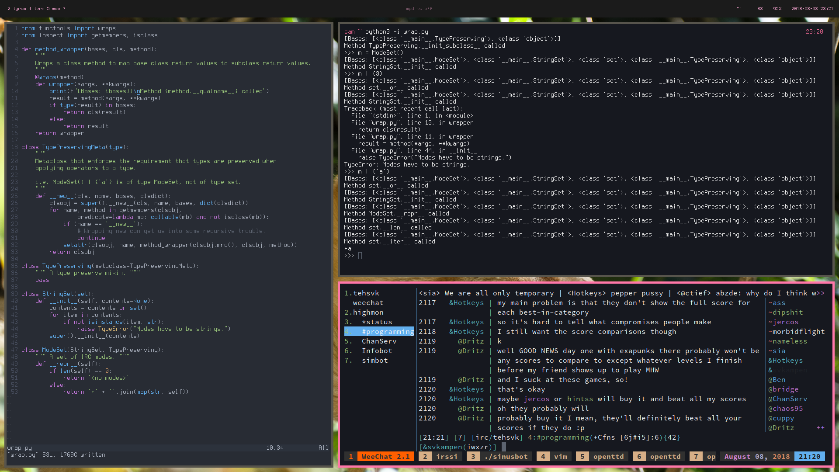Click the >> title overflow marker
The height and width of the screenshot is (472, 839).
820,293
